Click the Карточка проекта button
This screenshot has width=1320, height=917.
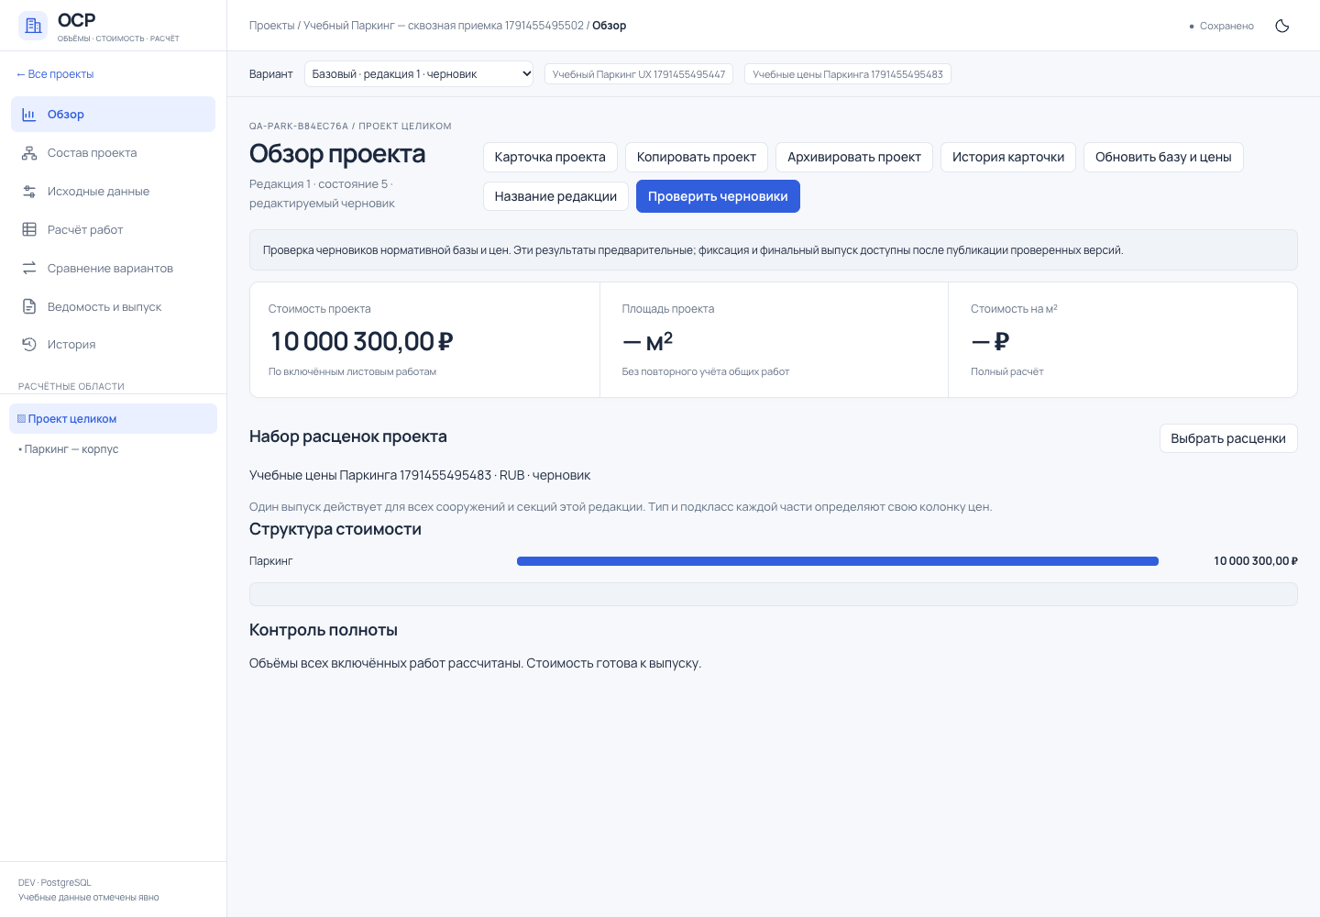pos(550,157)
